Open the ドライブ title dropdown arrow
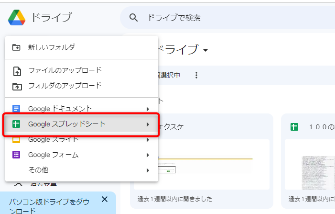Viewport: 335px width, 214px height. point(205,50)
